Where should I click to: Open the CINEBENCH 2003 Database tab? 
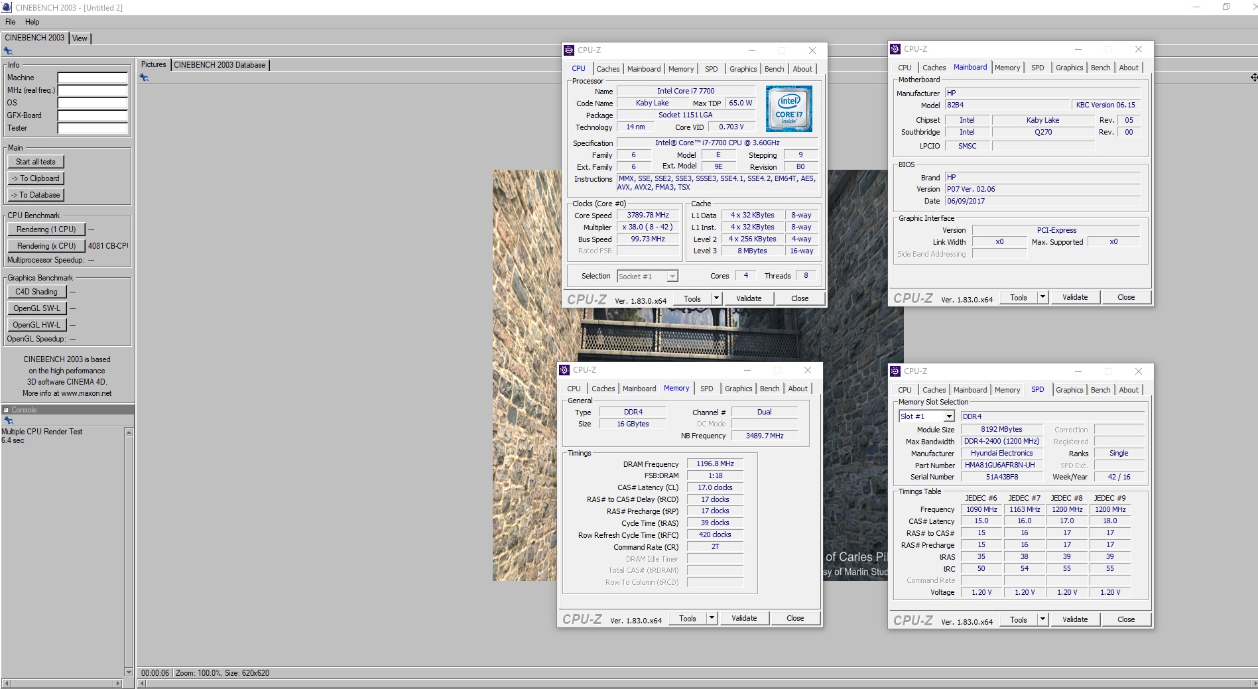click(x=220, y=65)
